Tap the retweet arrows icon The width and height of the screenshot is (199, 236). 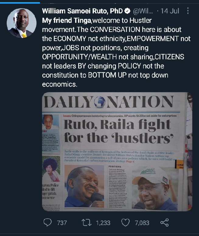pyautogui.click(x=86, y=223)
